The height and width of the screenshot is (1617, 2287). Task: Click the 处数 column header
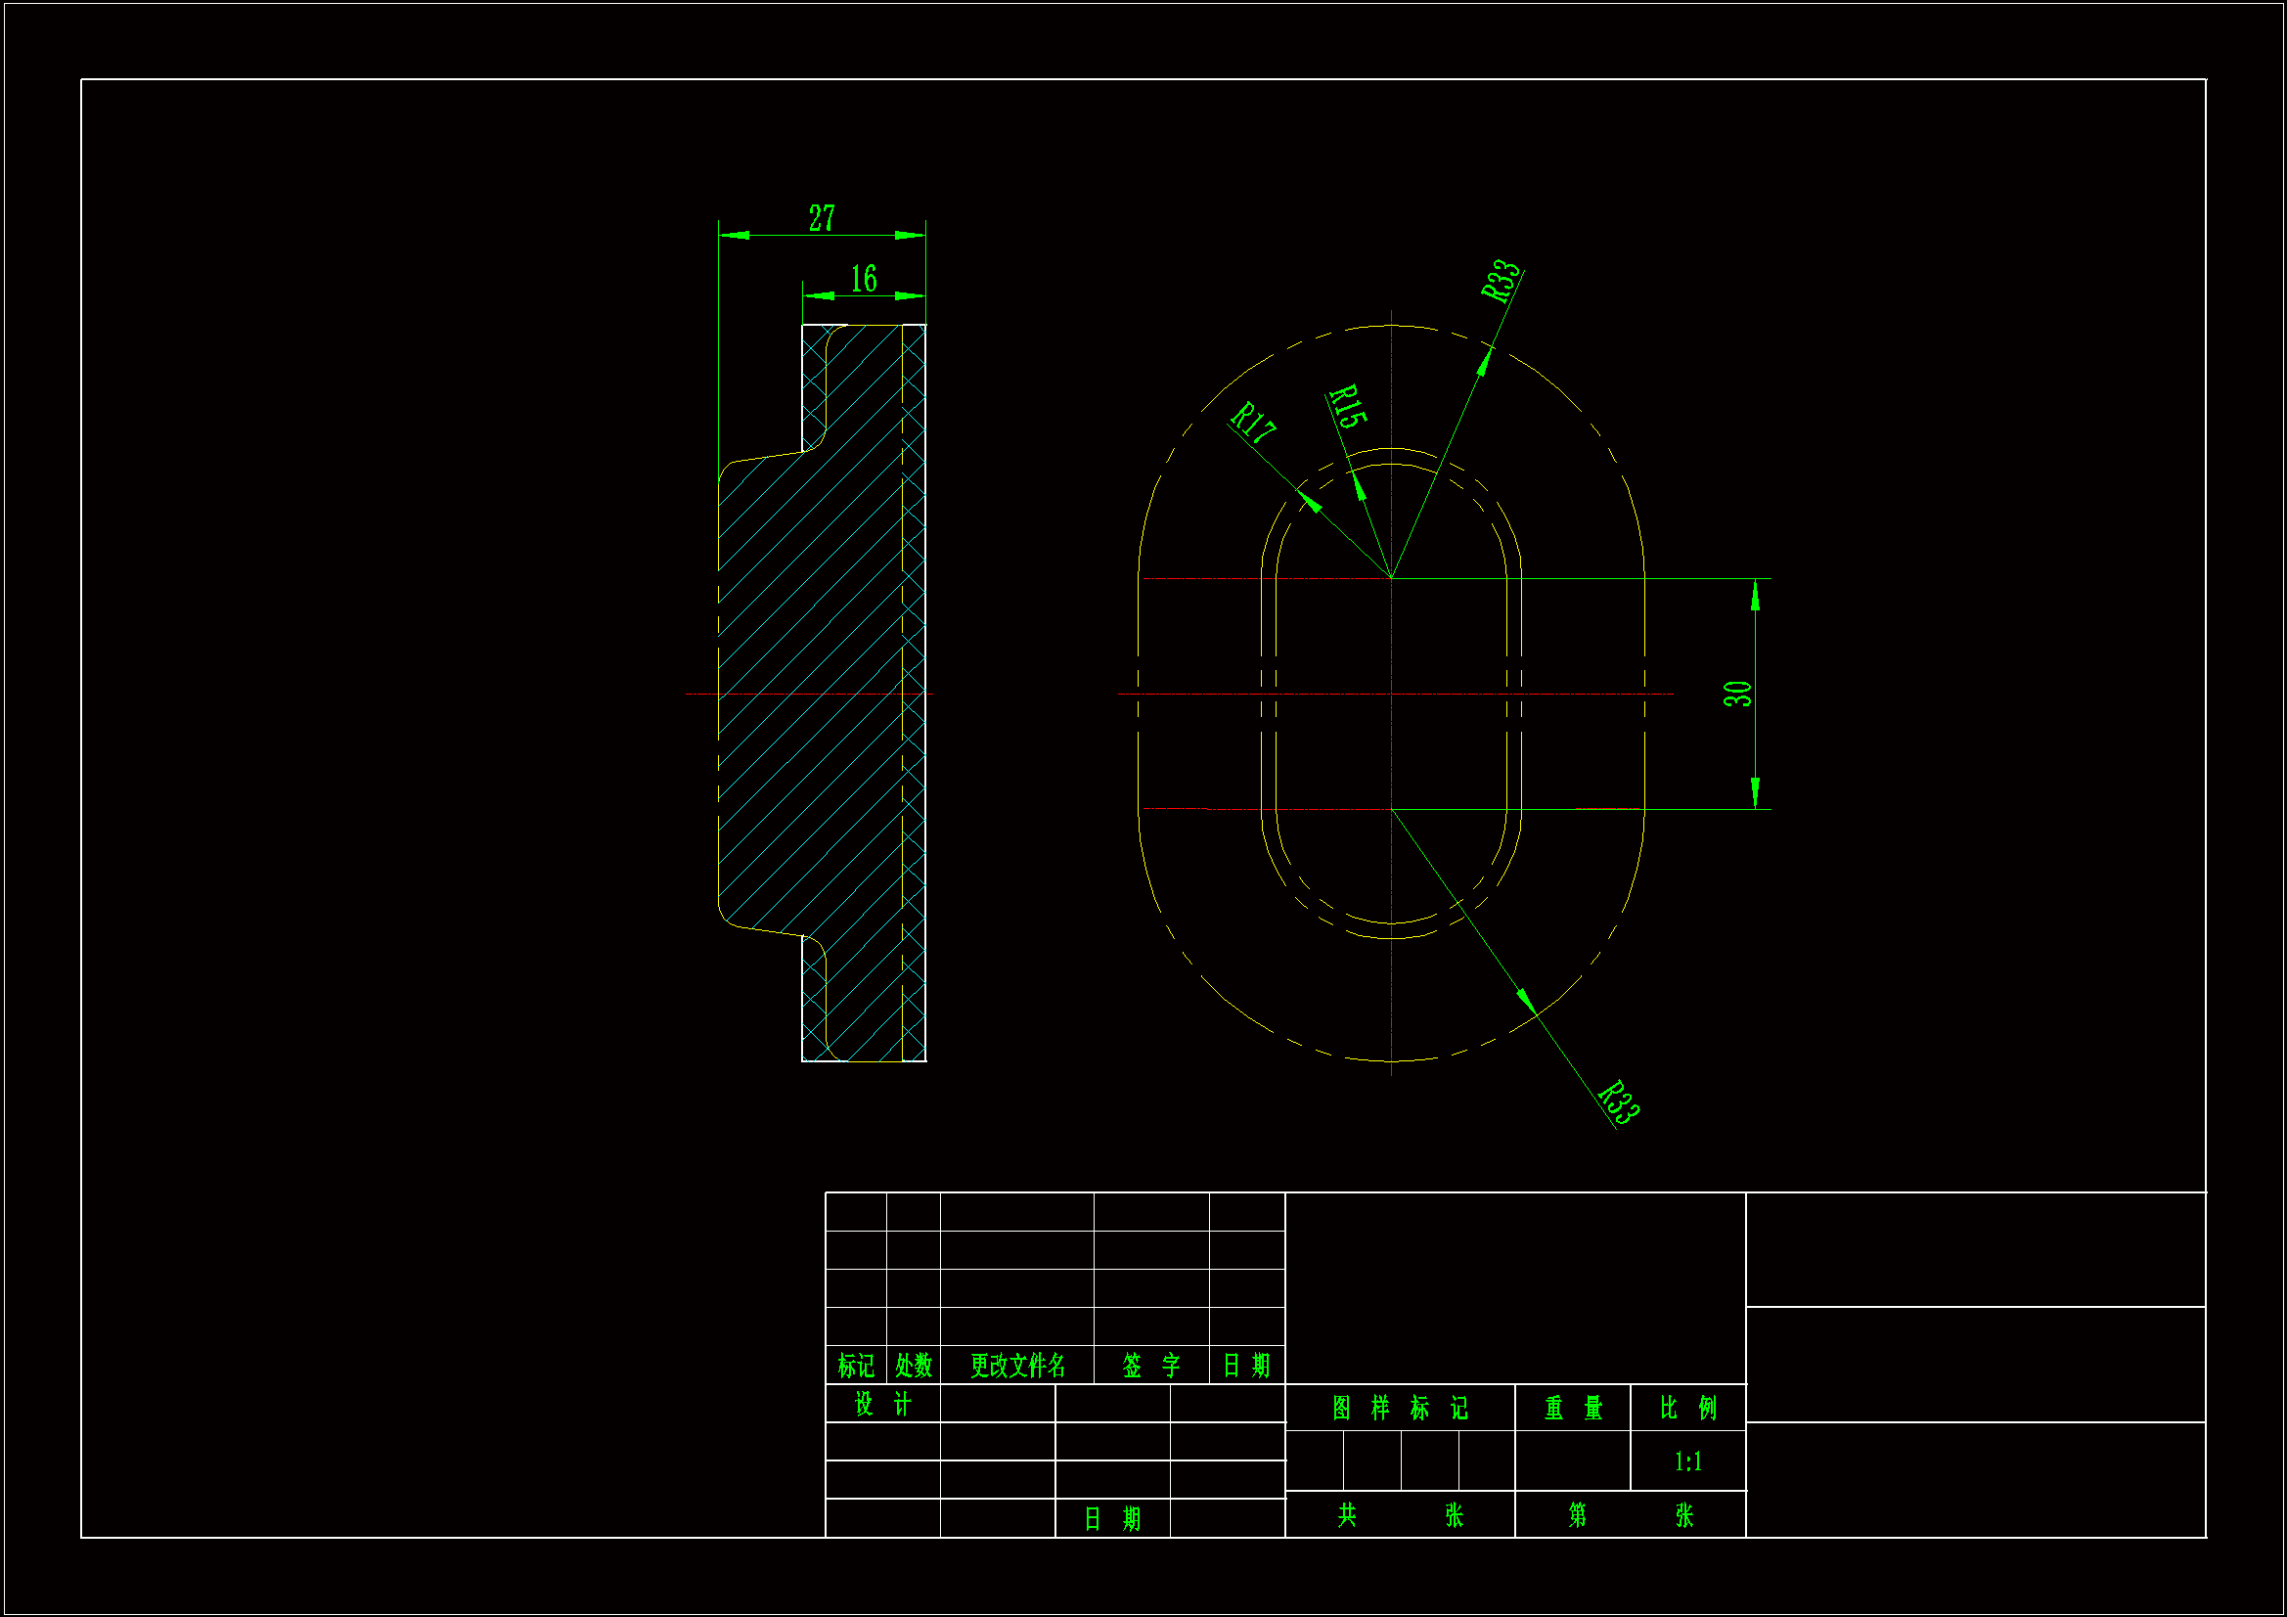(913, 1365)
